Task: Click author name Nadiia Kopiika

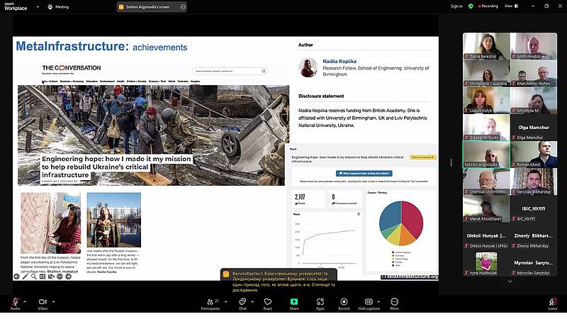Action: click(339, 61)
